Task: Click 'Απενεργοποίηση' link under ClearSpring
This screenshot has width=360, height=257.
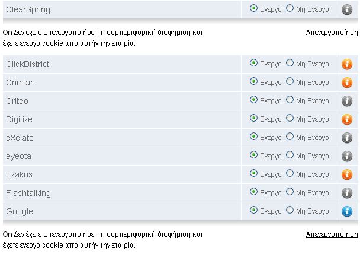Action: coord(332,33)
